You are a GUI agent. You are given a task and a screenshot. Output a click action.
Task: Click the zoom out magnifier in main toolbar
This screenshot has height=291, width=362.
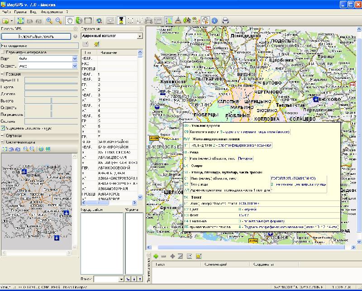coord(58,20)
